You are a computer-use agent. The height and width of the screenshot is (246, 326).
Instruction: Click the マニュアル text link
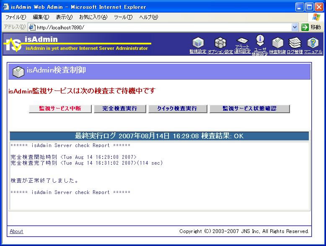(313, 52)
